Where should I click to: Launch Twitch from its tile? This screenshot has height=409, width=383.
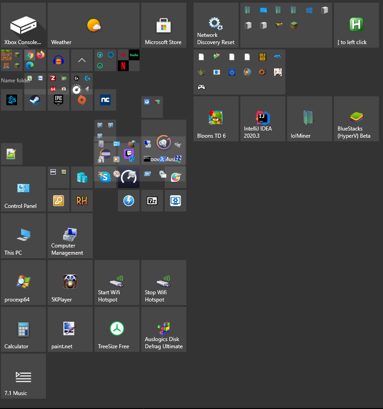[x=129, y=153]
